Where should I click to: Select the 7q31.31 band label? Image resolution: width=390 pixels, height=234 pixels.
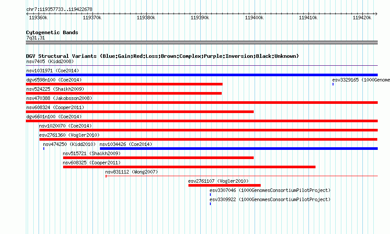pyautogui.click(x=35, y=38)
